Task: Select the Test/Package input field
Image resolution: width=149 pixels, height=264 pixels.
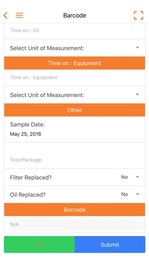Action: [75, 155]
